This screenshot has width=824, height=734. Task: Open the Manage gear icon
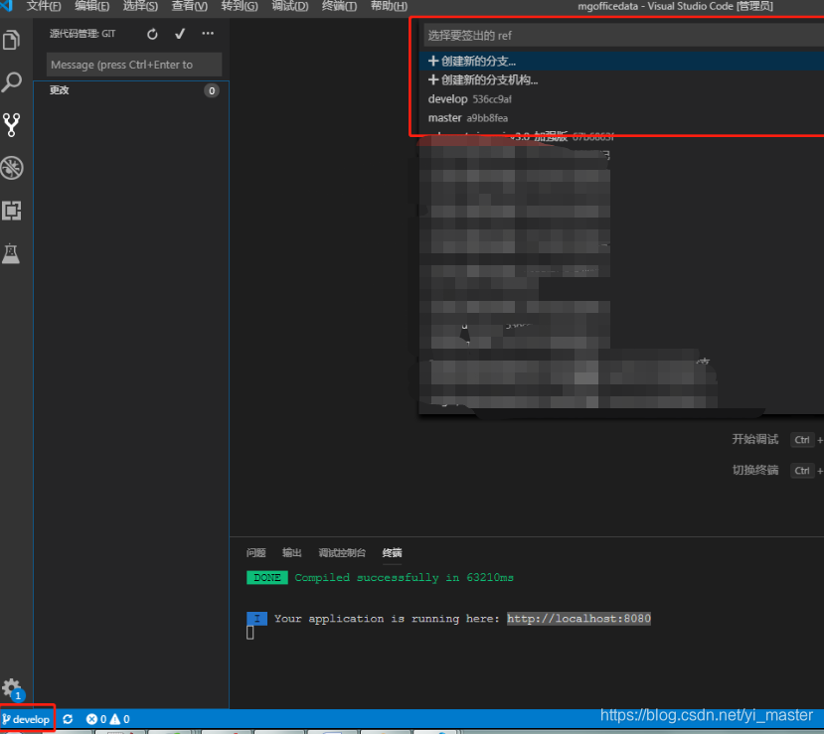[12, 687]
